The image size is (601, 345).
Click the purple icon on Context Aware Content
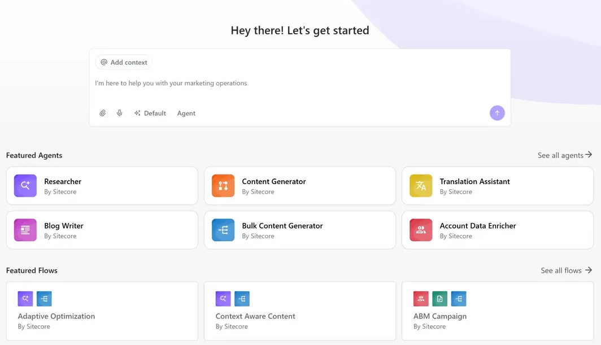223,298
